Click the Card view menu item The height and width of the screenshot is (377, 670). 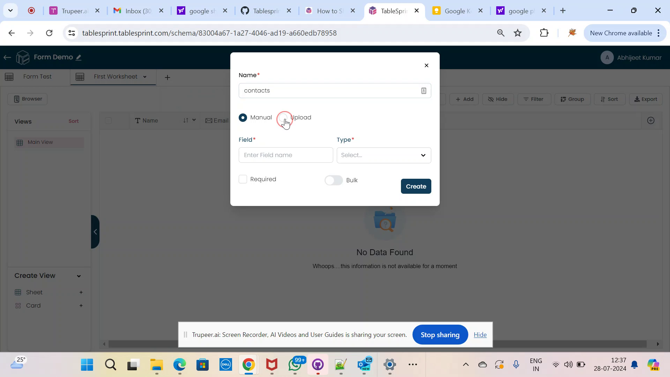pyautogui.click(x=33, y=305)
